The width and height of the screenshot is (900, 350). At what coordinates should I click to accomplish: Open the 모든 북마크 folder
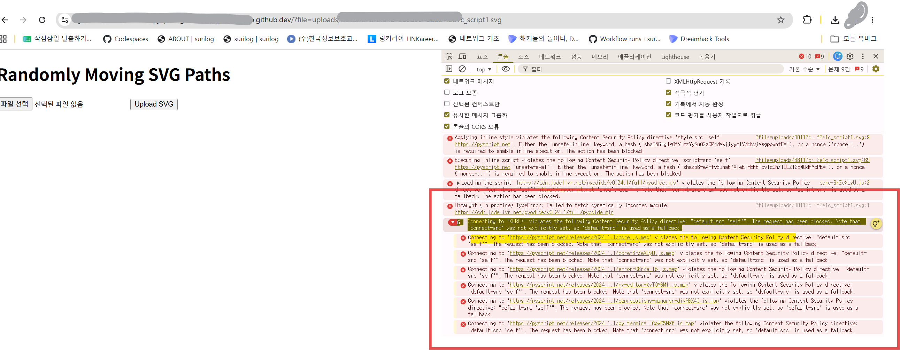pyautogui.click(x=853, y=39)
